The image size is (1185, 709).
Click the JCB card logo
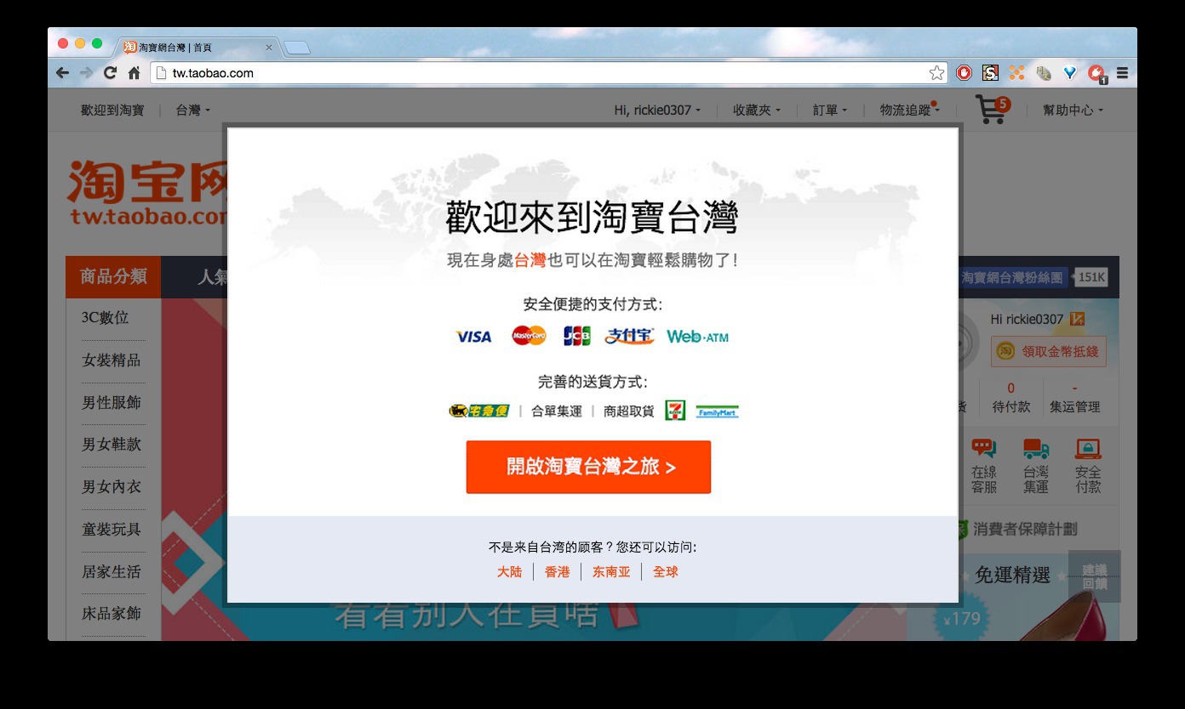(x=576, y=336)
